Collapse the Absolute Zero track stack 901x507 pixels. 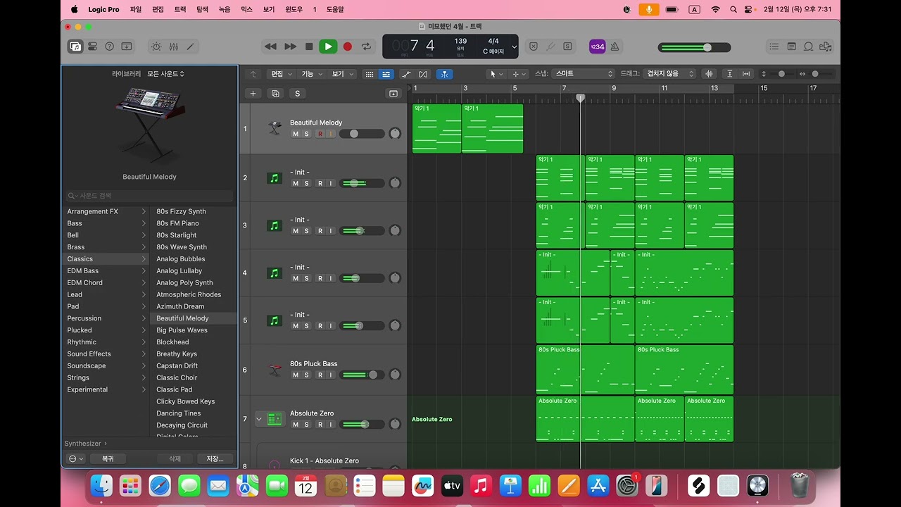(258, 419)
